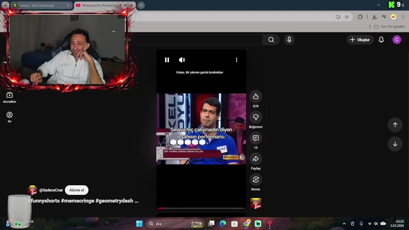Screen dimensions: 409x230
Task: Click the YouTube search magnifier button
Action: 271,40
